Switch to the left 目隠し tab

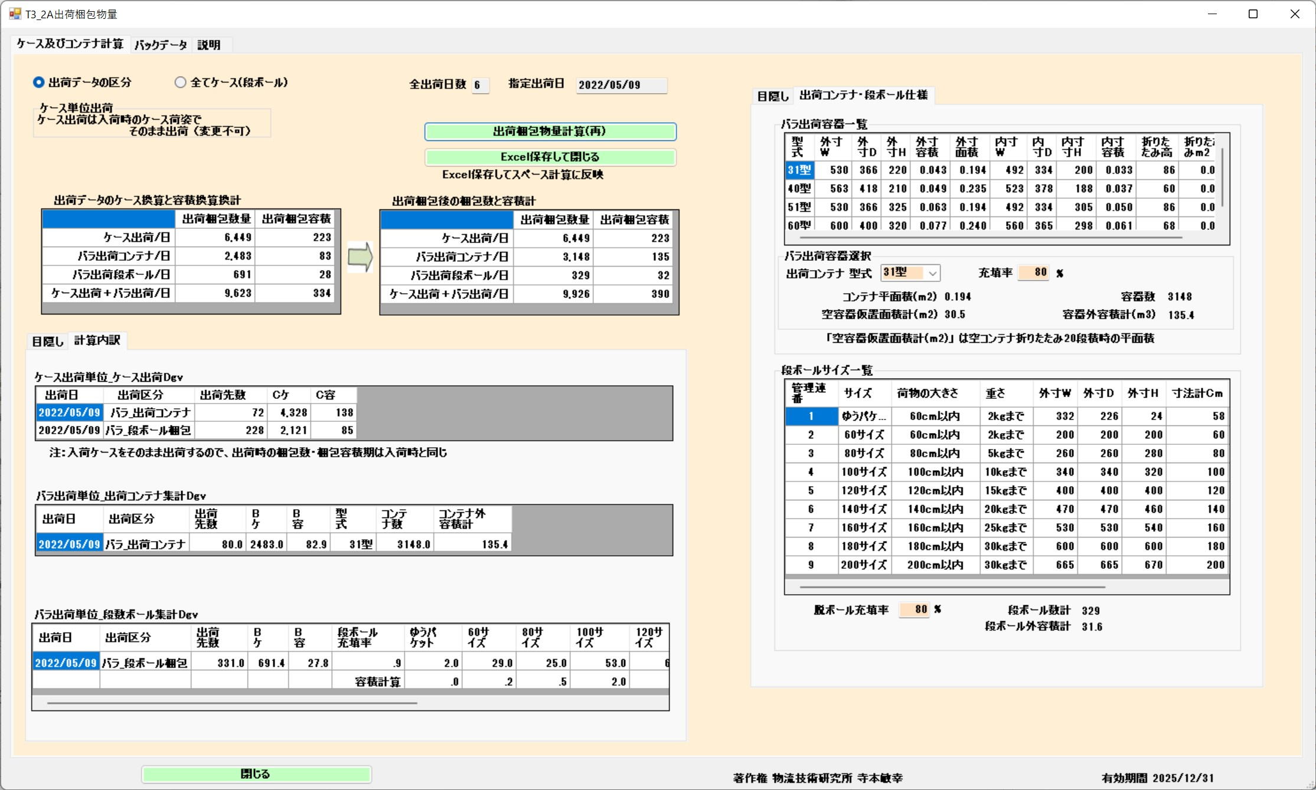click(47, 341)
